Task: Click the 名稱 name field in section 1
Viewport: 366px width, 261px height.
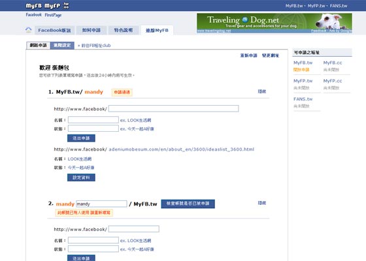Action: tap(93, 120)
